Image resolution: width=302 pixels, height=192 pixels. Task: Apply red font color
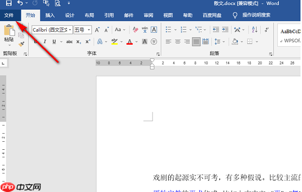(130, 41)
